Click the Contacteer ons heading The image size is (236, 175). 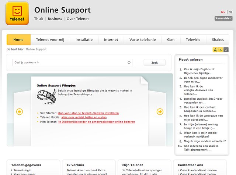pos(190,165)
